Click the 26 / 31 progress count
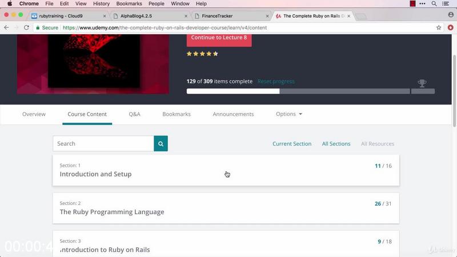The image size is (457, 257). click(383, 204)
